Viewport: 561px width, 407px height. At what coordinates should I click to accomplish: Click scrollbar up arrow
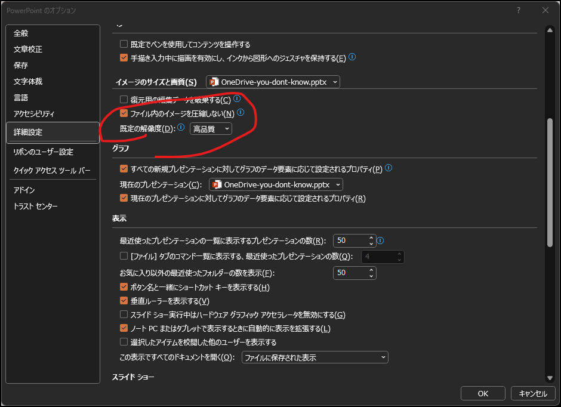550,30
